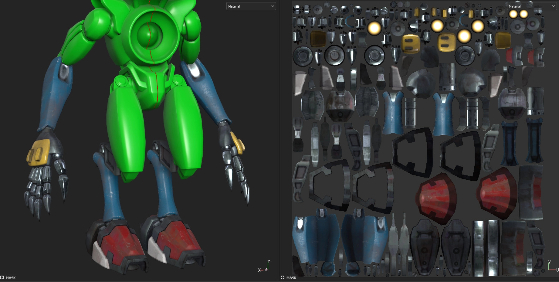Click the silver claw fingers below the large yellow hand plate
This screenshot has width=559, height=282.
coord(38,188)
